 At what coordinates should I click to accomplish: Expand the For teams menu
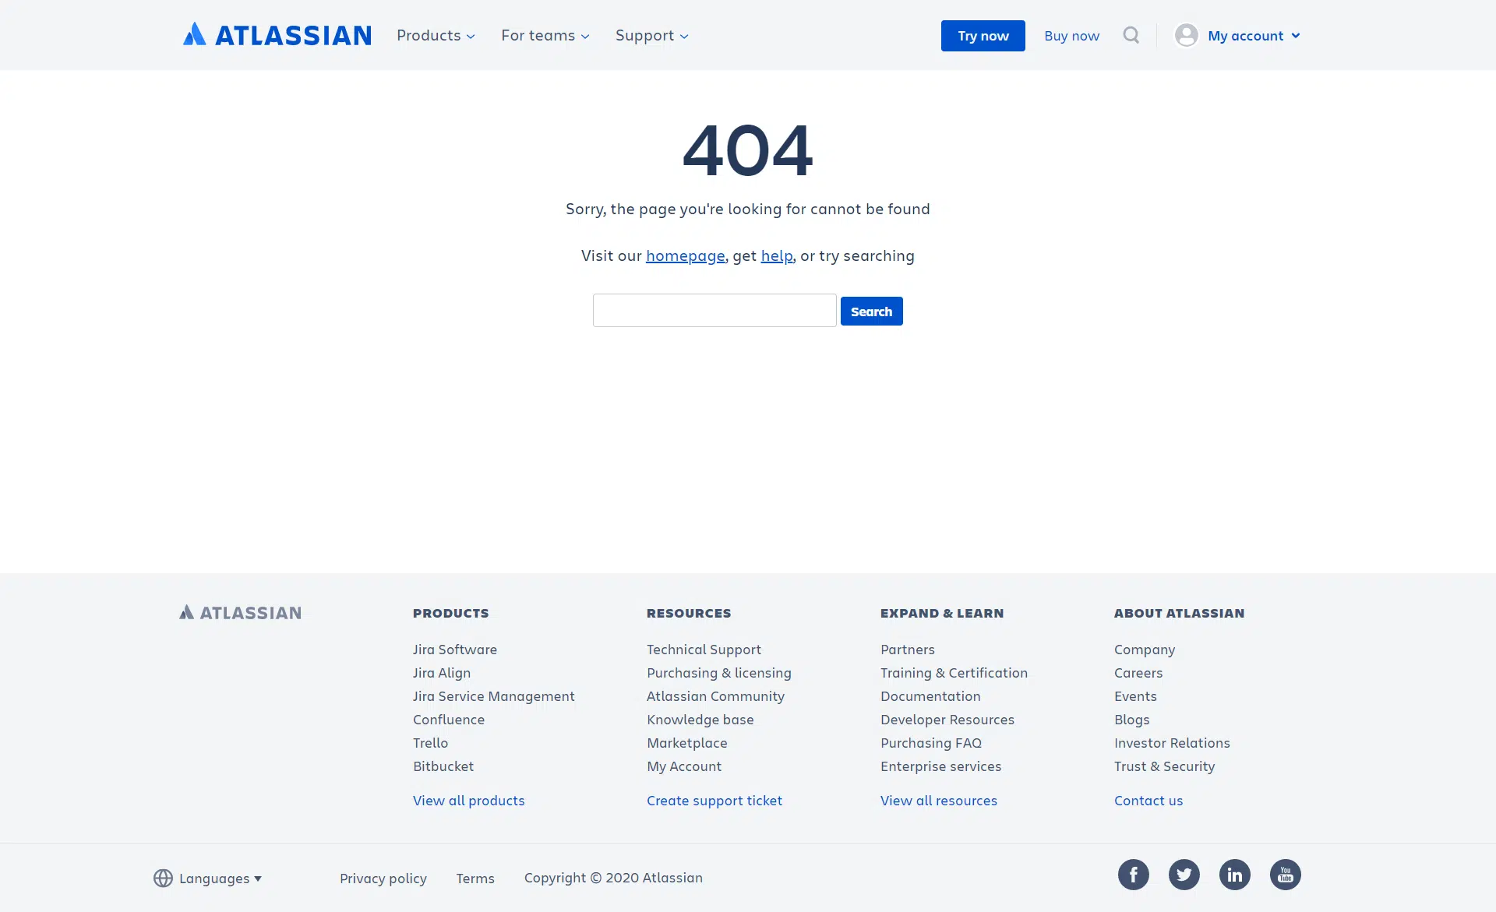(x=545, y=35)
